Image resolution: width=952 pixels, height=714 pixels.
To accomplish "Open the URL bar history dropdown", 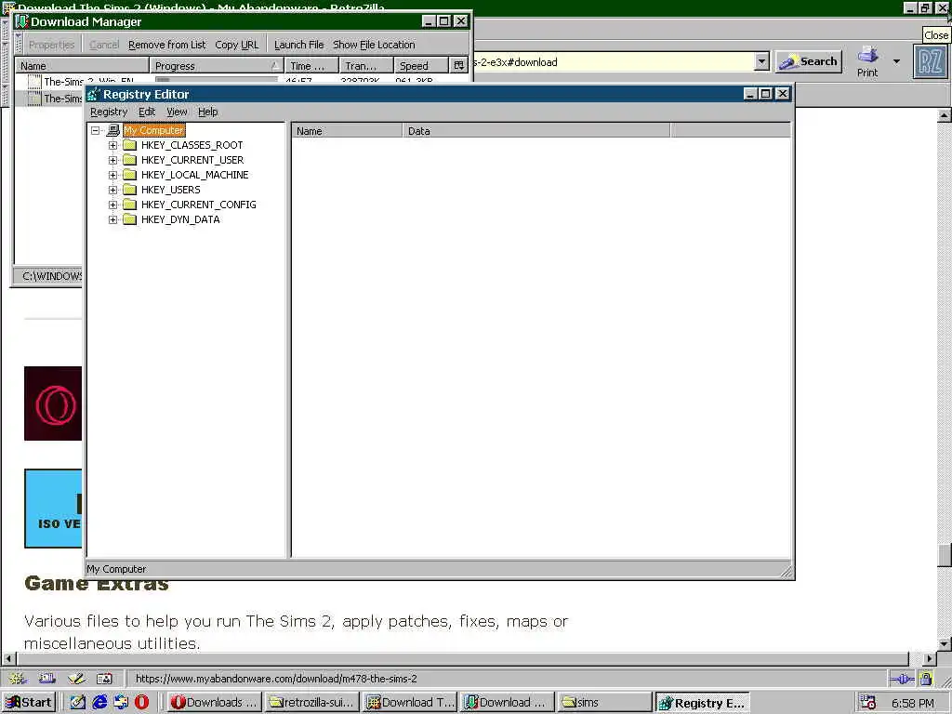I will [762, 61].
